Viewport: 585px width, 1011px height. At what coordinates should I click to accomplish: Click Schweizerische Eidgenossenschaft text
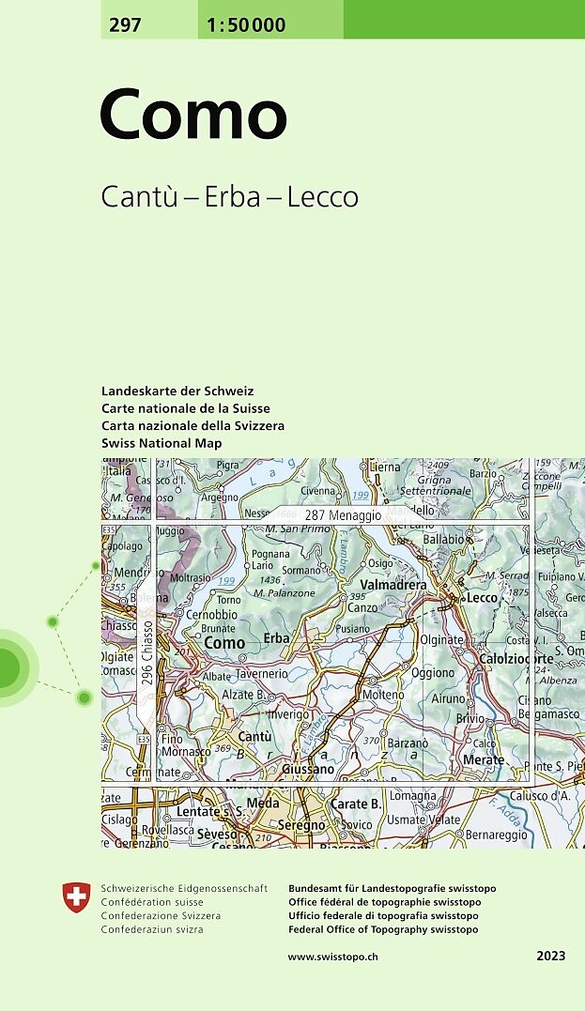(184, 888)
